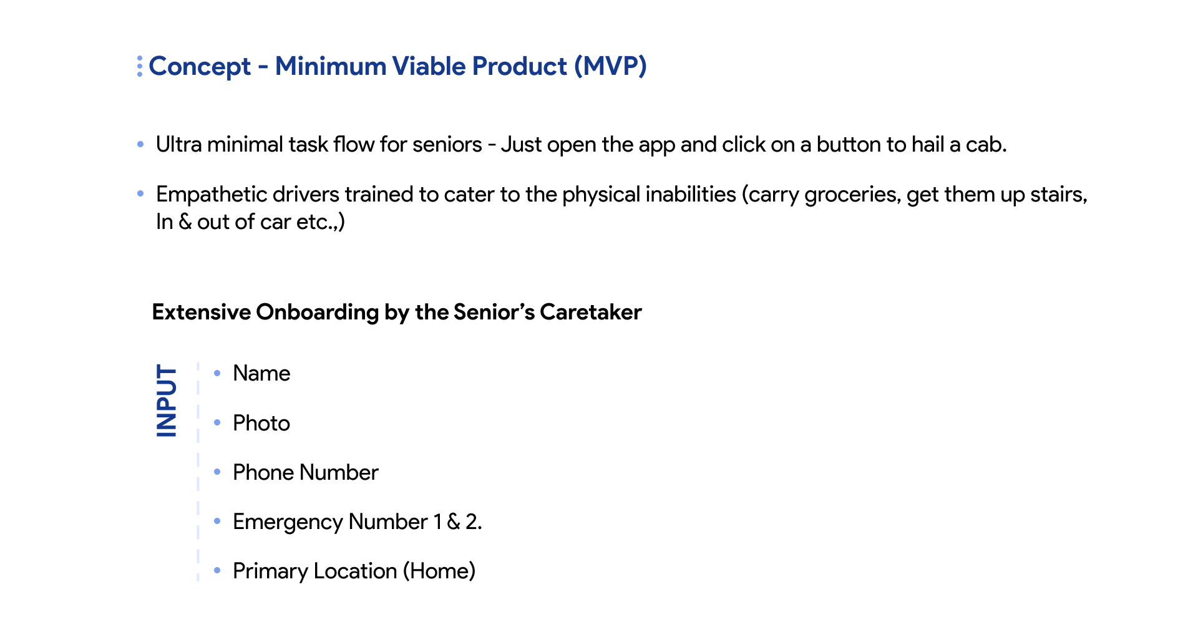The width and height of the screenshot is (1198, 617).
Task: Click the 'Emergency Number 1 & 2.' text
Action: tap(357, 522)
